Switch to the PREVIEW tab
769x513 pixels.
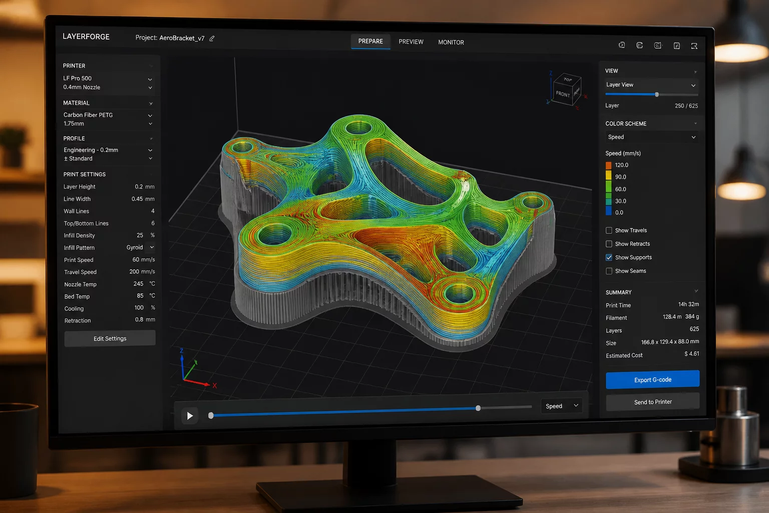(411, 42)
